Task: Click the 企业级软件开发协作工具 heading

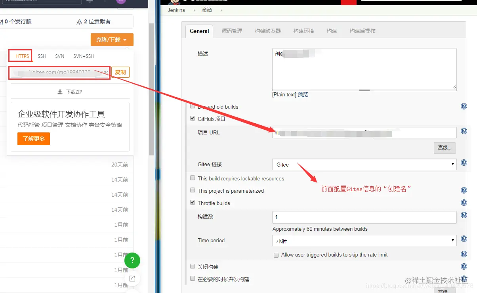Action: [61, 115]
